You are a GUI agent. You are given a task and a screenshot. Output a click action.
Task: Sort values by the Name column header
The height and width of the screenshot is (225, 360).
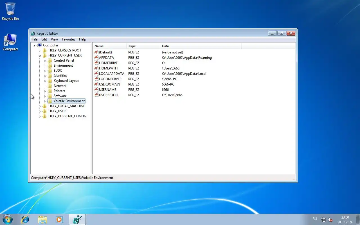point(109,46)
